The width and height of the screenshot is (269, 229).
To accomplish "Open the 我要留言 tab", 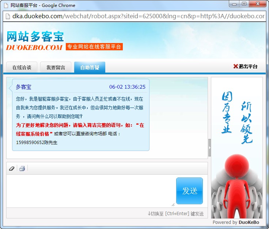I will click(56, 67).
